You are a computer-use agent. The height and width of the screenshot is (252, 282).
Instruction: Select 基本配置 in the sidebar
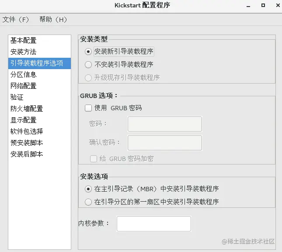point(39,41)
